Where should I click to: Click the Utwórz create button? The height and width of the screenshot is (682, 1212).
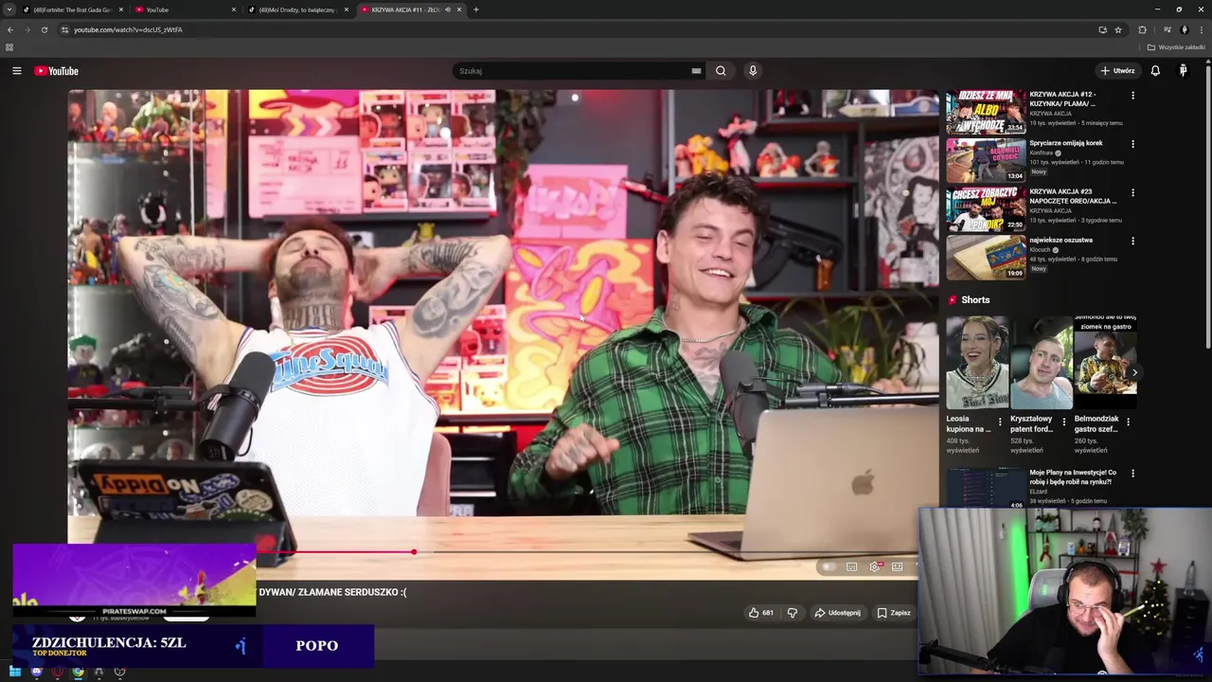[1117, 71]
